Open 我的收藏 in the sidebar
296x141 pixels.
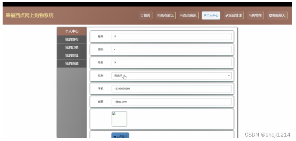72,64
